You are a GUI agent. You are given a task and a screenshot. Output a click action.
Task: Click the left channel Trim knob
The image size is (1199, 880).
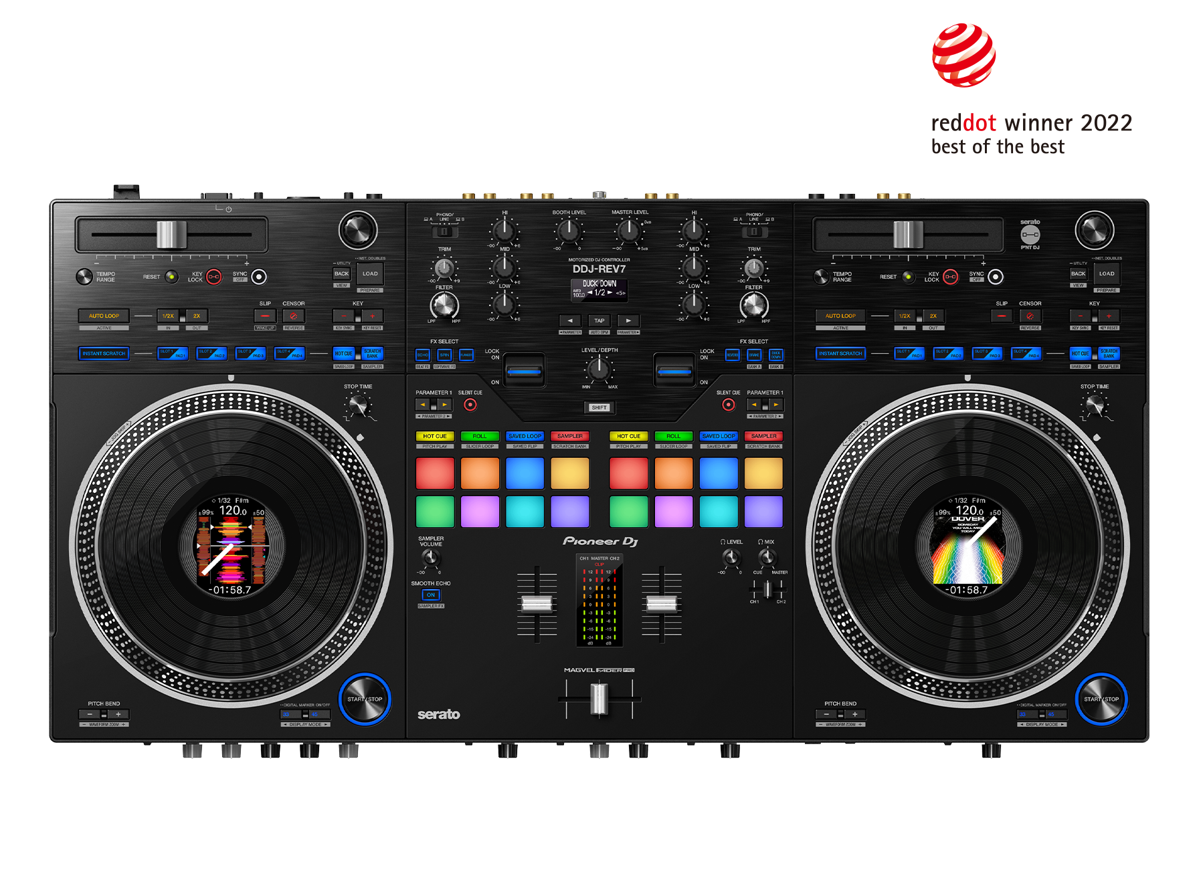pos(444,268)
